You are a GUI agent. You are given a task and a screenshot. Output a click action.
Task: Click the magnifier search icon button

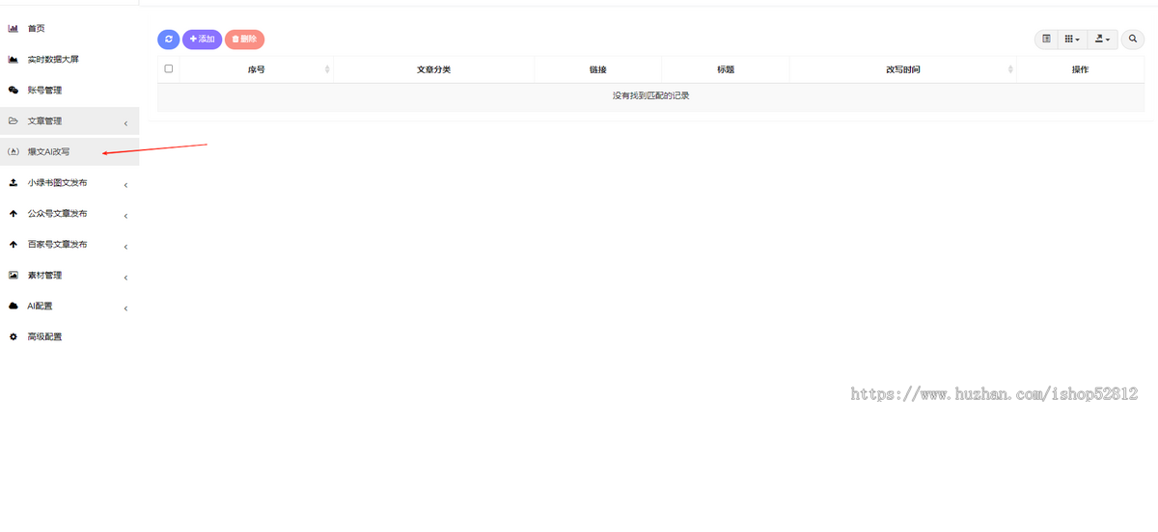pos(1133,40)
